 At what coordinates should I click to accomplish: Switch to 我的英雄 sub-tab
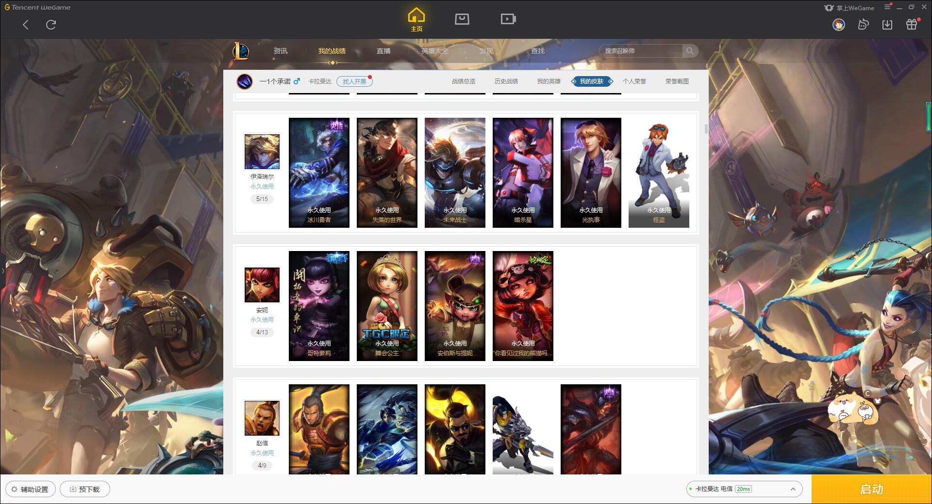pyautogui.click(x=549, y=81)
